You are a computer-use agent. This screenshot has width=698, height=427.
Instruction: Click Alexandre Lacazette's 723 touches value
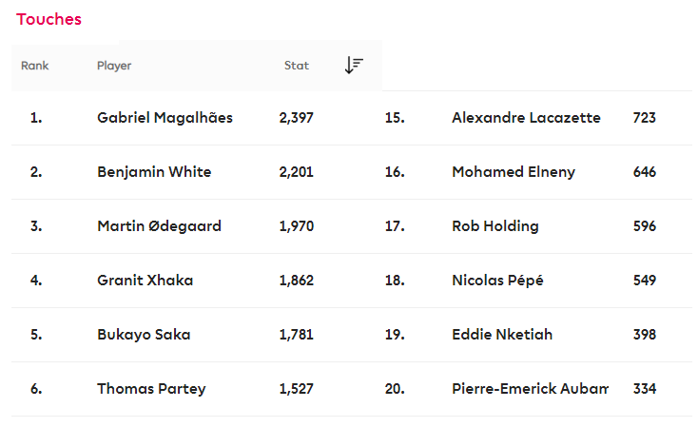click(644, 118)
